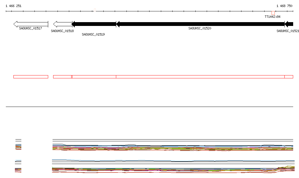Select red outline box under SAOUHSC_01518
This screenshot has height=178, width=299.
(62, 77)
